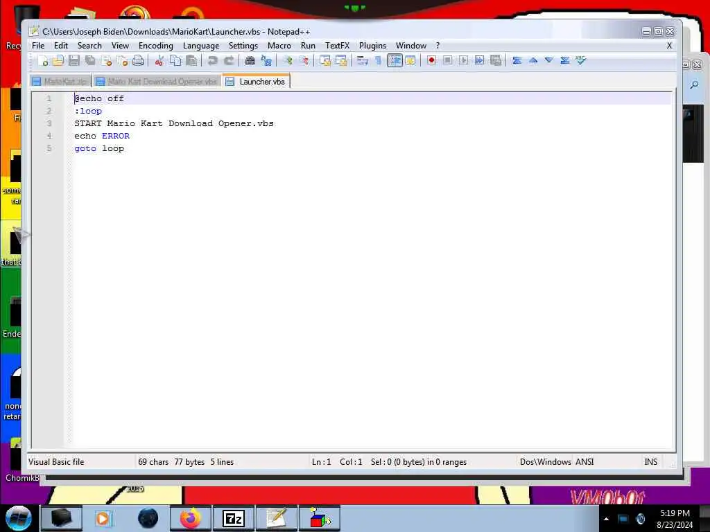Image resolution: width=710 pixels, height=532 pixels.
Task: Open the Window menu
Action: click(x=411, y=46)
